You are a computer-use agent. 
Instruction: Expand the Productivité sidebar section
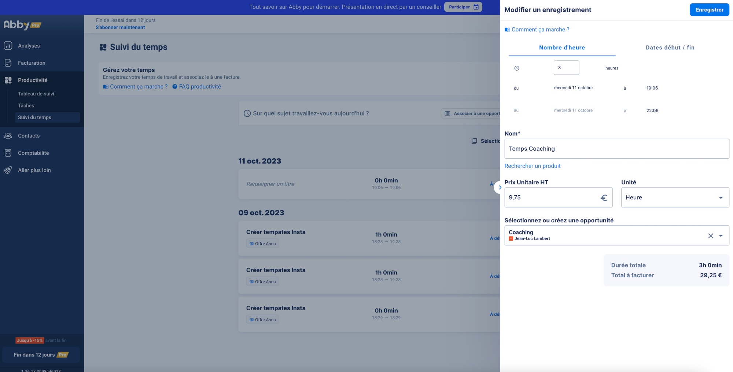click(x=33, y=80)
